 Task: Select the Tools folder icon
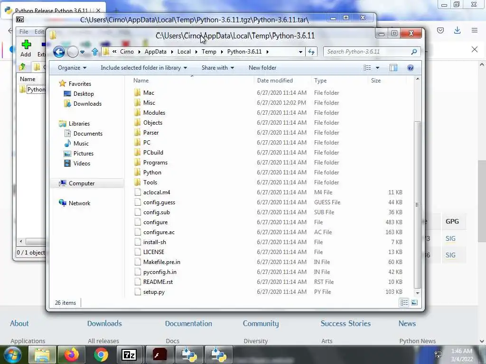tap(138, 182)
